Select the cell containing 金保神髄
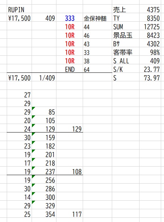This screenshot has height=222, width=164. [x=97, y=18]
